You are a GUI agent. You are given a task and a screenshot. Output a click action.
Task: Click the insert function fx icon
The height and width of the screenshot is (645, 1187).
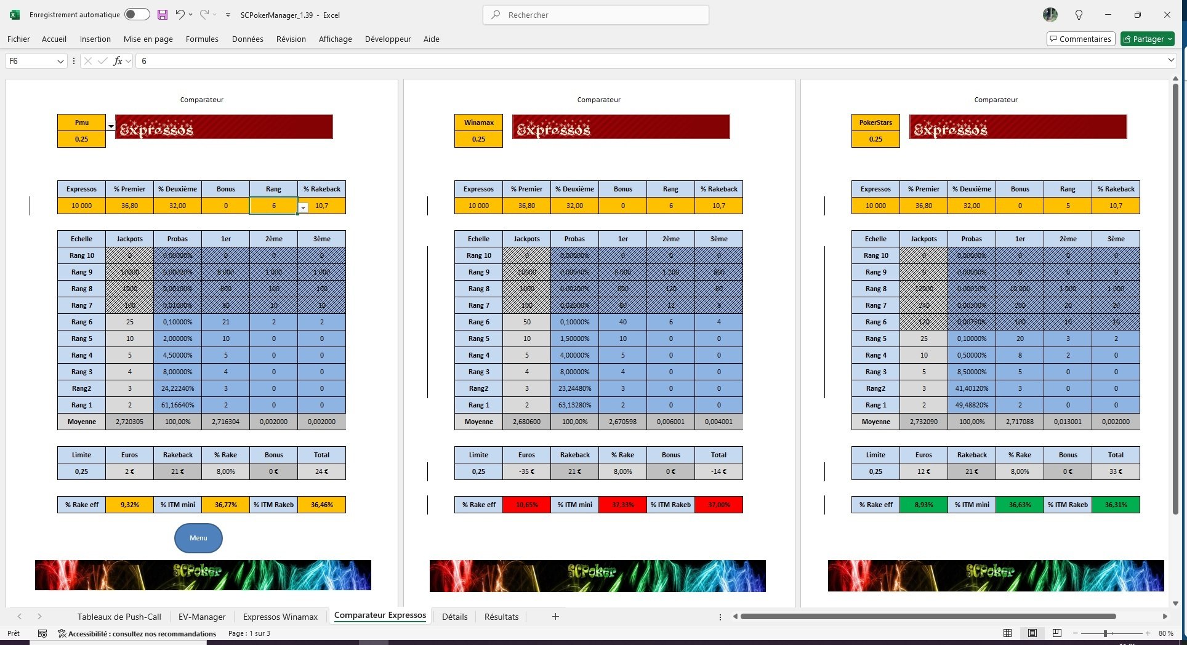(x=118, y=61)
